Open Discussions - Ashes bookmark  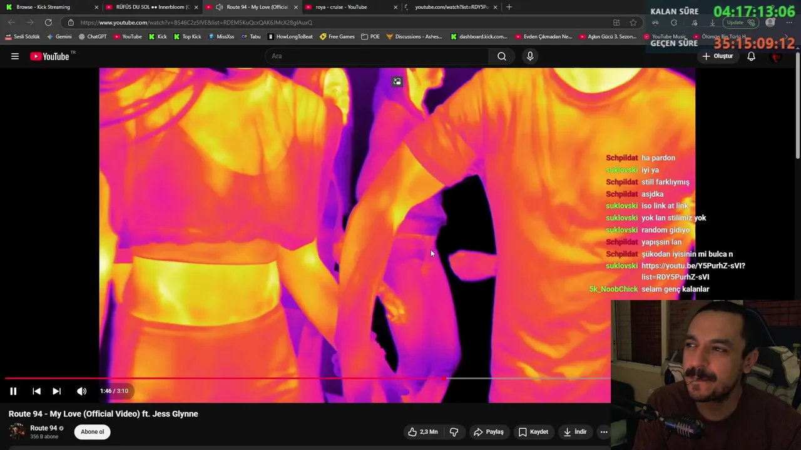[414, 37]
